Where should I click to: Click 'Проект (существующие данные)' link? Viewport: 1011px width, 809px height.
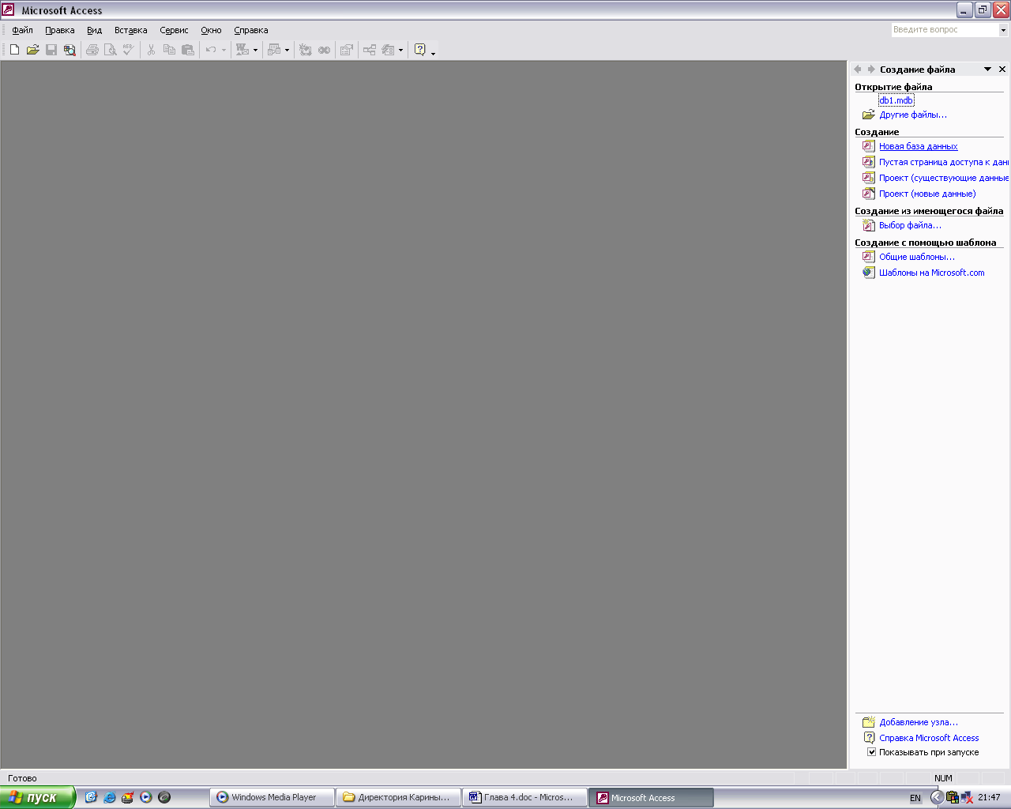[944, 178]
